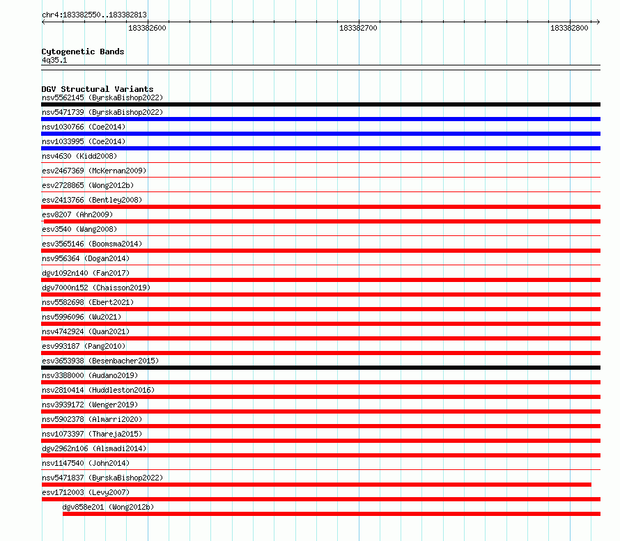The image size is (620, 541).
Task: Click the thin red line under nsv1147540
Action: click(x=320, y=469)
